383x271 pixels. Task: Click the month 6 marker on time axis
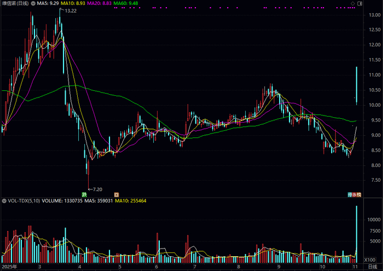click(x=156, y=267)
